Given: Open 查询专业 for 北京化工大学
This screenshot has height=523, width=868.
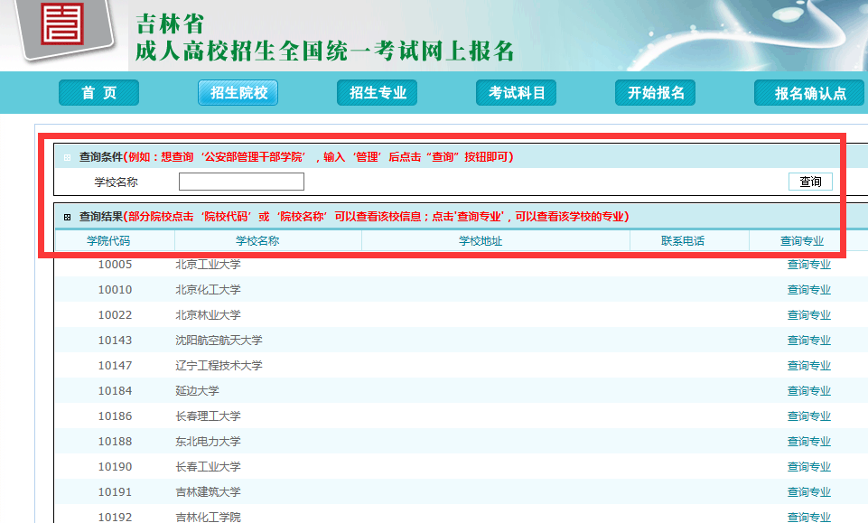Looking at the screenshot, I should (809, 289).
